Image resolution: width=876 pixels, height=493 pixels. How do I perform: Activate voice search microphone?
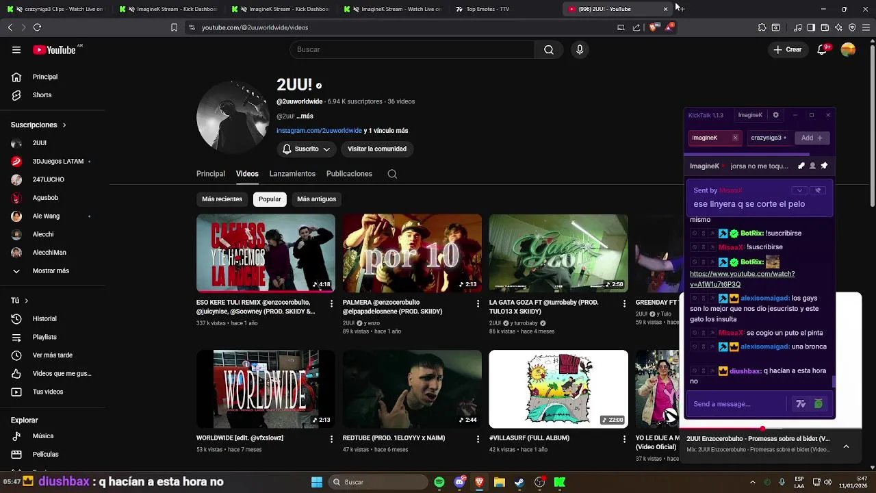pyautogui.click(x=580, y=49)
